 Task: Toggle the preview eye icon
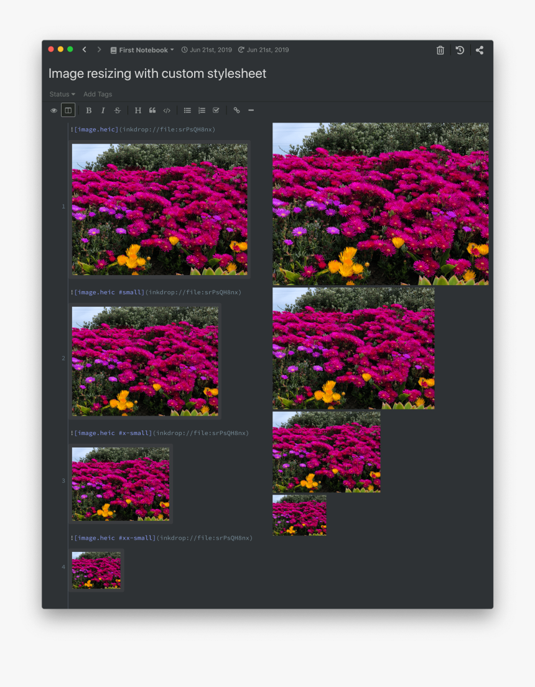[53, 110]
